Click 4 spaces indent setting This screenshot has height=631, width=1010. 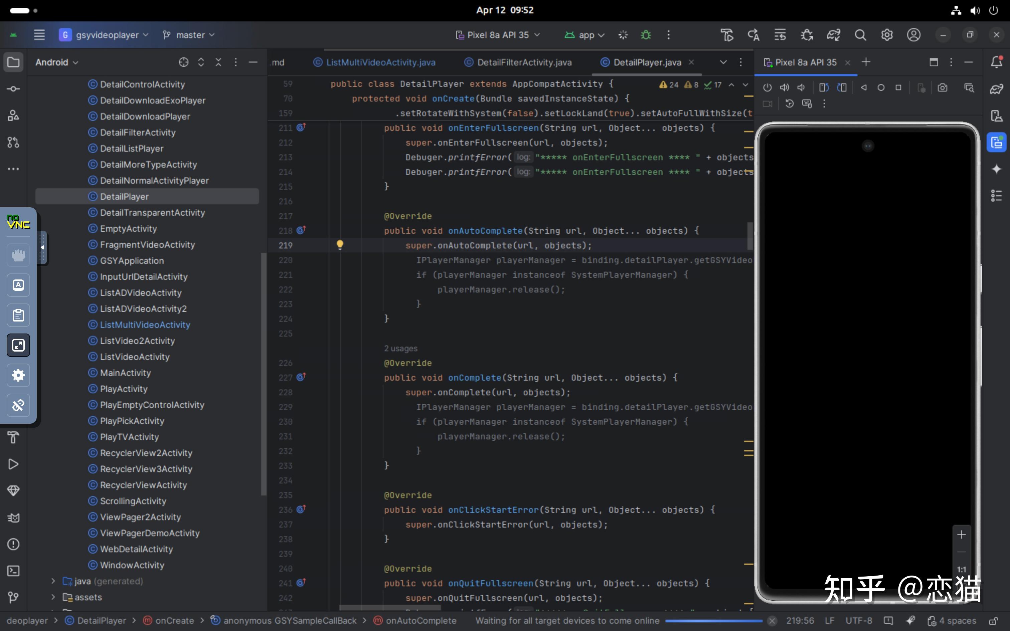[952, 621]
